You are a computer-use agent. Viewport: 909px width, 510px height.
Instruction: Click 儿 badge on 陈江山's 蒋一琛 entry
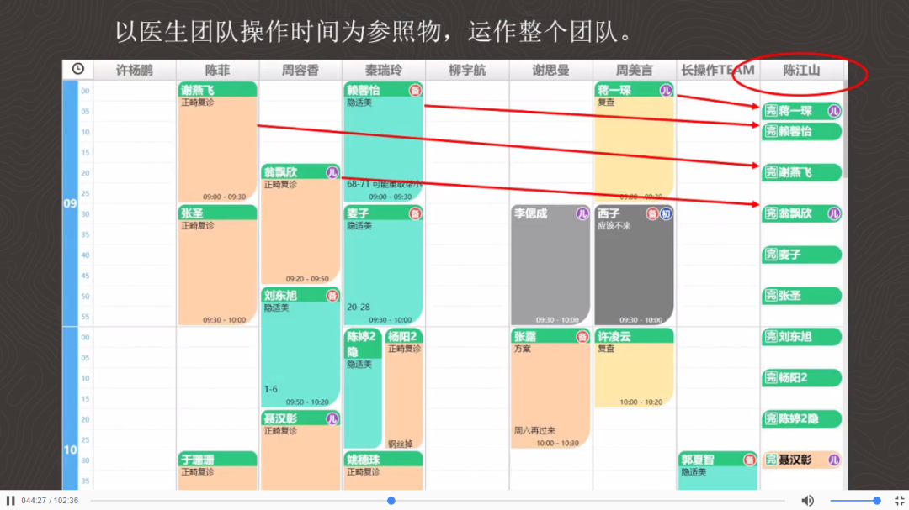pos(833,111)
